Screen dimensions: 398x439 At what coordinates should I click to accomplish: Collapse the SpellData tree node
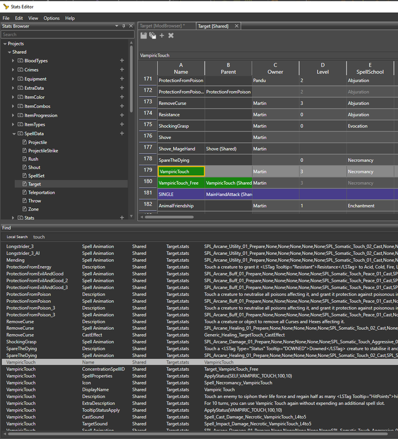[14, 134]
